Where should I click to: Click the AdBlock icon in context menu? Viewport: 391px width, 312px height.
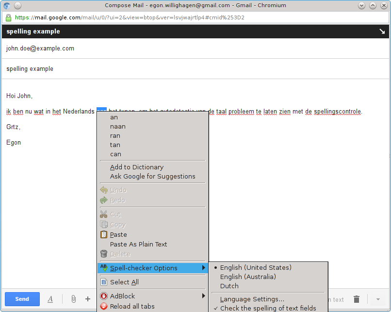[104, 296]
